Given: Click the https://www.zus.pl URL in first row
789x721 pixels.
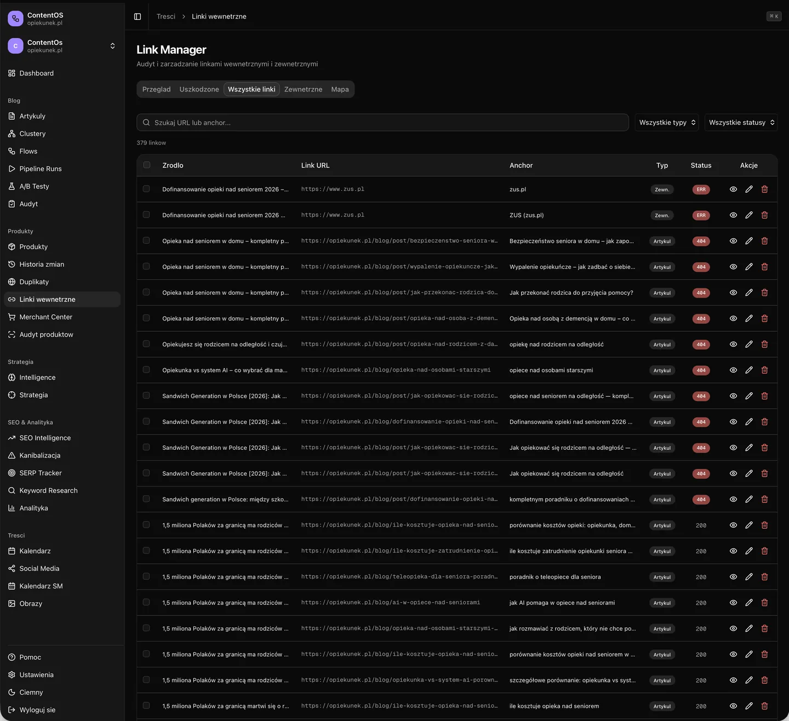Looking at the screenshot, I should [x=333, y=189].
